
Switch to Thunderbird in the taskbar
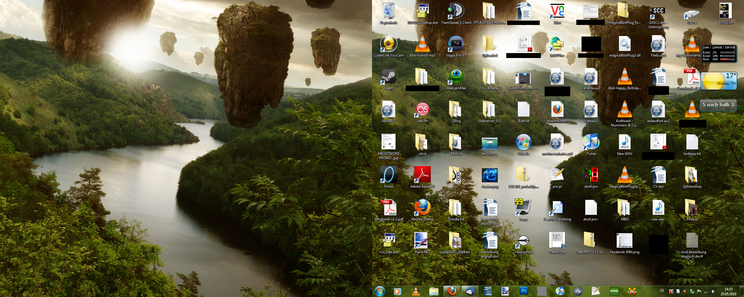pyautogui.click(x=470, y=291)
